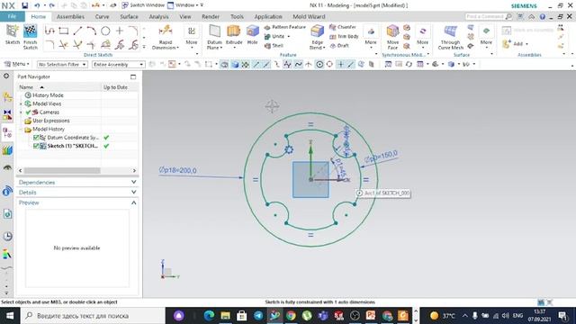Image resolution: width=576 pixels, height=324 pixels.
Task: Open Microsoft Edge from taskbar
Action: pyautogui.click(x=209, y=316)
